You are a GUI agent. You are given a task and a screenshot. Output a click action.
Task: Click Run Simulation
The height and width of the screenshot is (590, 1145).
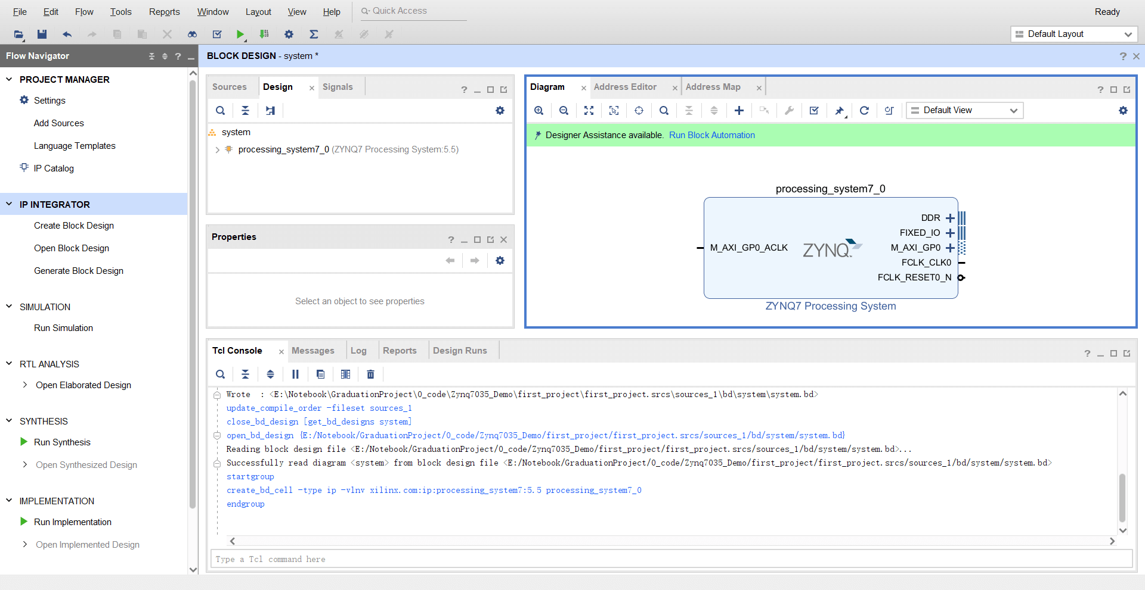click(63, 328)
